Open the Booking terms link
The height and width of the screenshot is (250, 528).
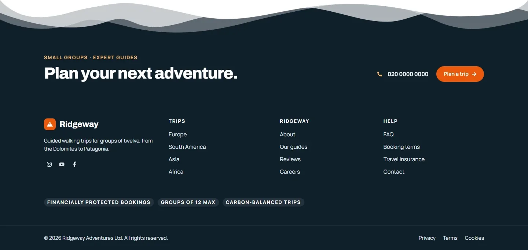pos(401,147)
